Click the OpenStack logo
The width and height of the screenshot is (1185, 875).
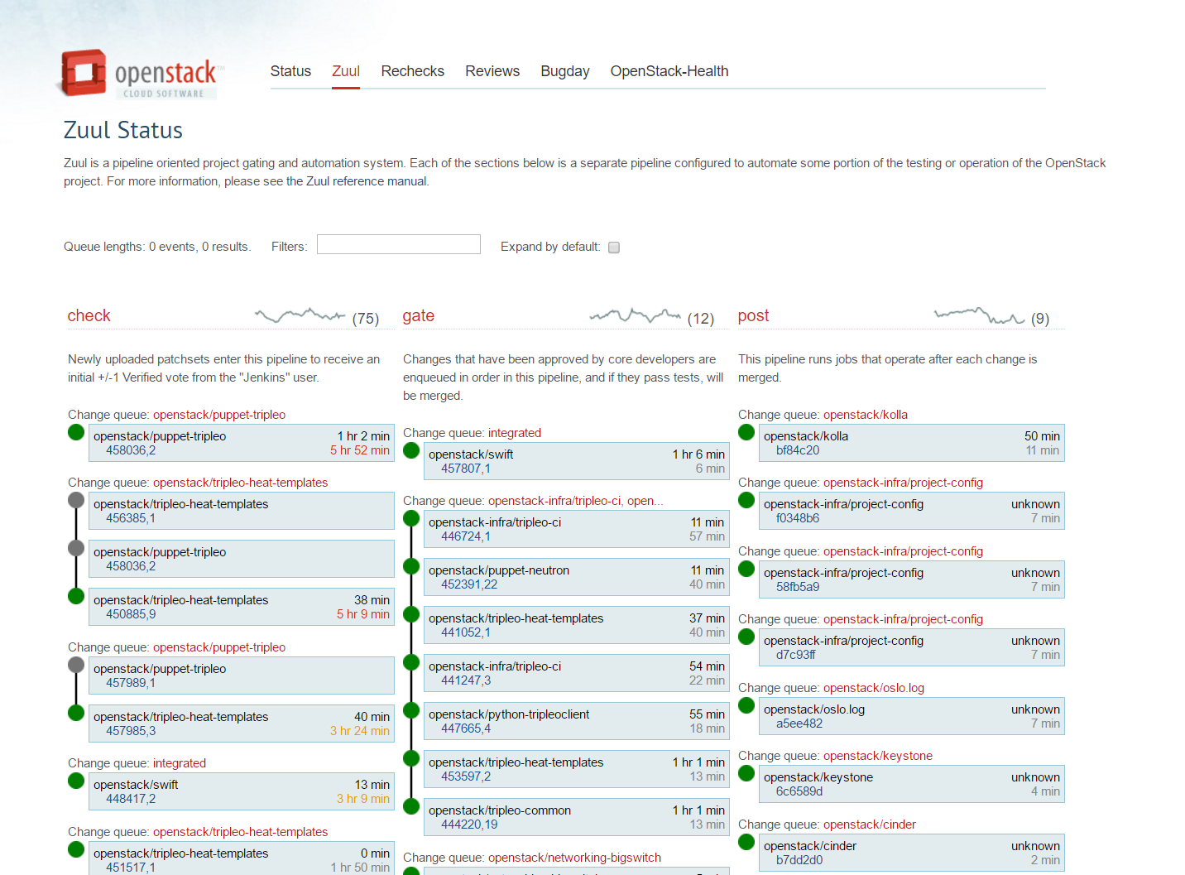pos(141,74)
